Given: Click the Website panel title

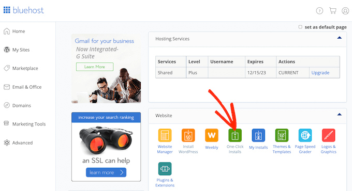Looking at the screenshot, I should click(164, 116).
